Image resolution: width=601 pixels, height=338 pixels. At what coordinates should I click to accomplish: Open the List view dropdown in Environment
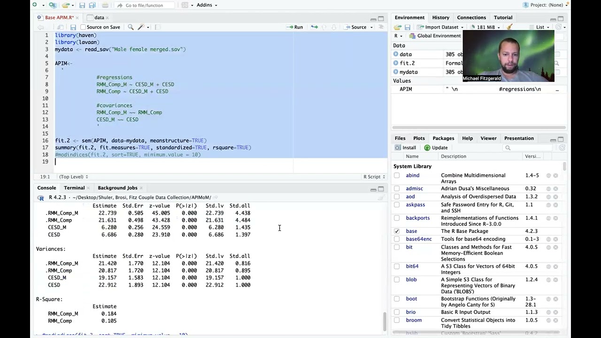pyautogui.click(x=539, y=27)
